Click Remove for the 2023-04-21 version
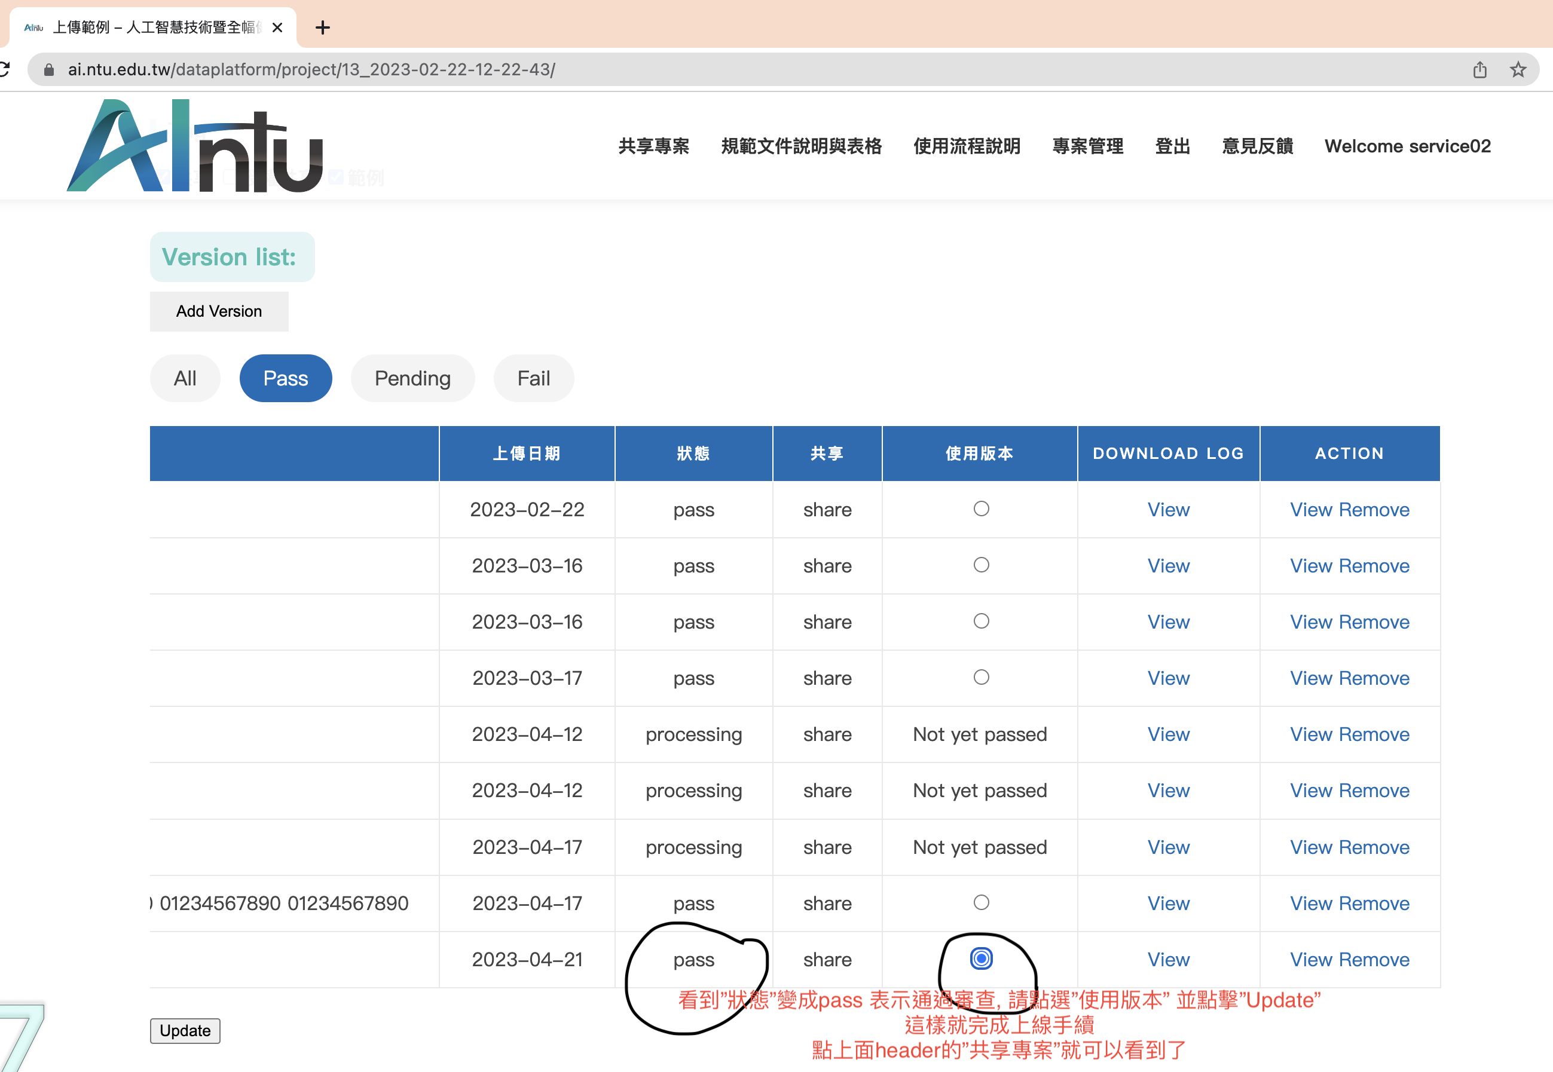Screen dimensions: 1553x1072 click(1374, 959)
